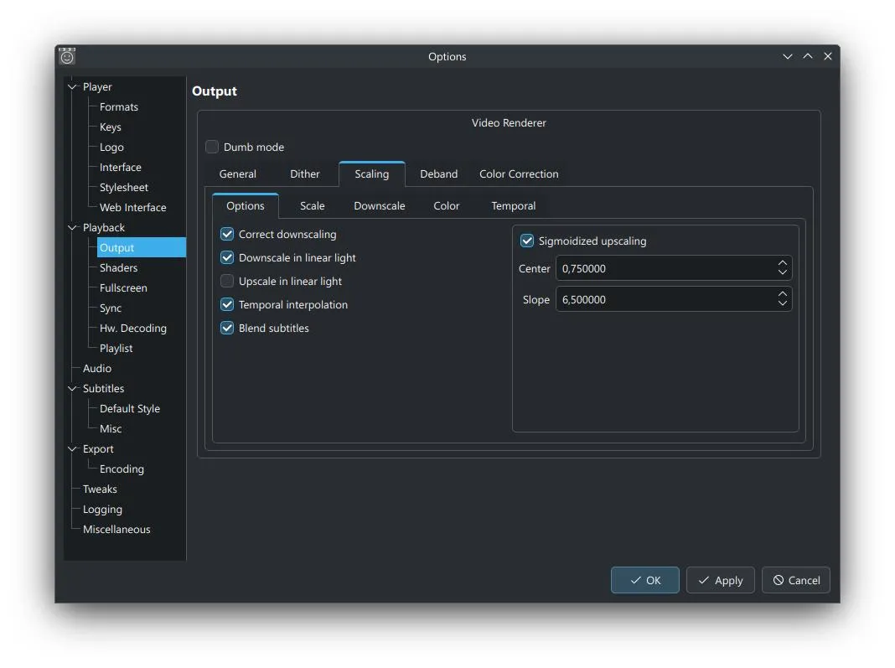Screen dimensions: 895x668
Task: Select the Subtitles tree item label
Action: point(103,388)
